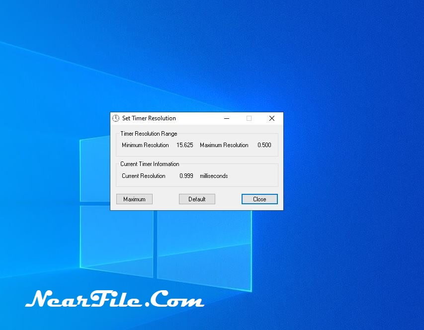Minimize the Set Timer Resolution window
The width and height of the screenshot is (424, 330).
[x=227, y=118]
